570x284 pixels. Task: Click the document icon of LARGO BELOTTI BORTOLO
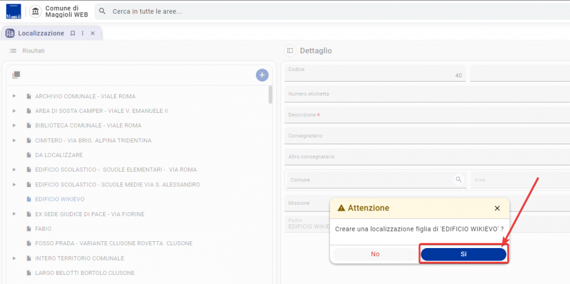28,273
